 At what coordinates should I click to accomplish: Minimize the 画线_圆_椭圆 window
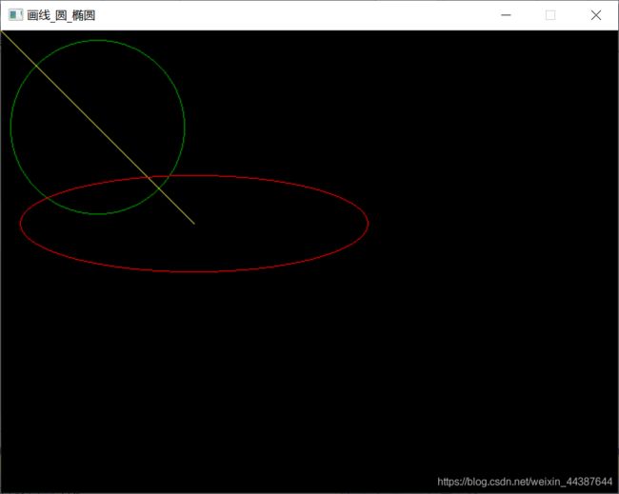[x=506, y=15]
